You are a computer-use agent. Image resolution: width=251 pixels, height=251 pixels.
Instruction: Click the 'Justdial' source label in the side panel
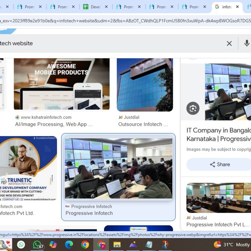tap(199, 218)
